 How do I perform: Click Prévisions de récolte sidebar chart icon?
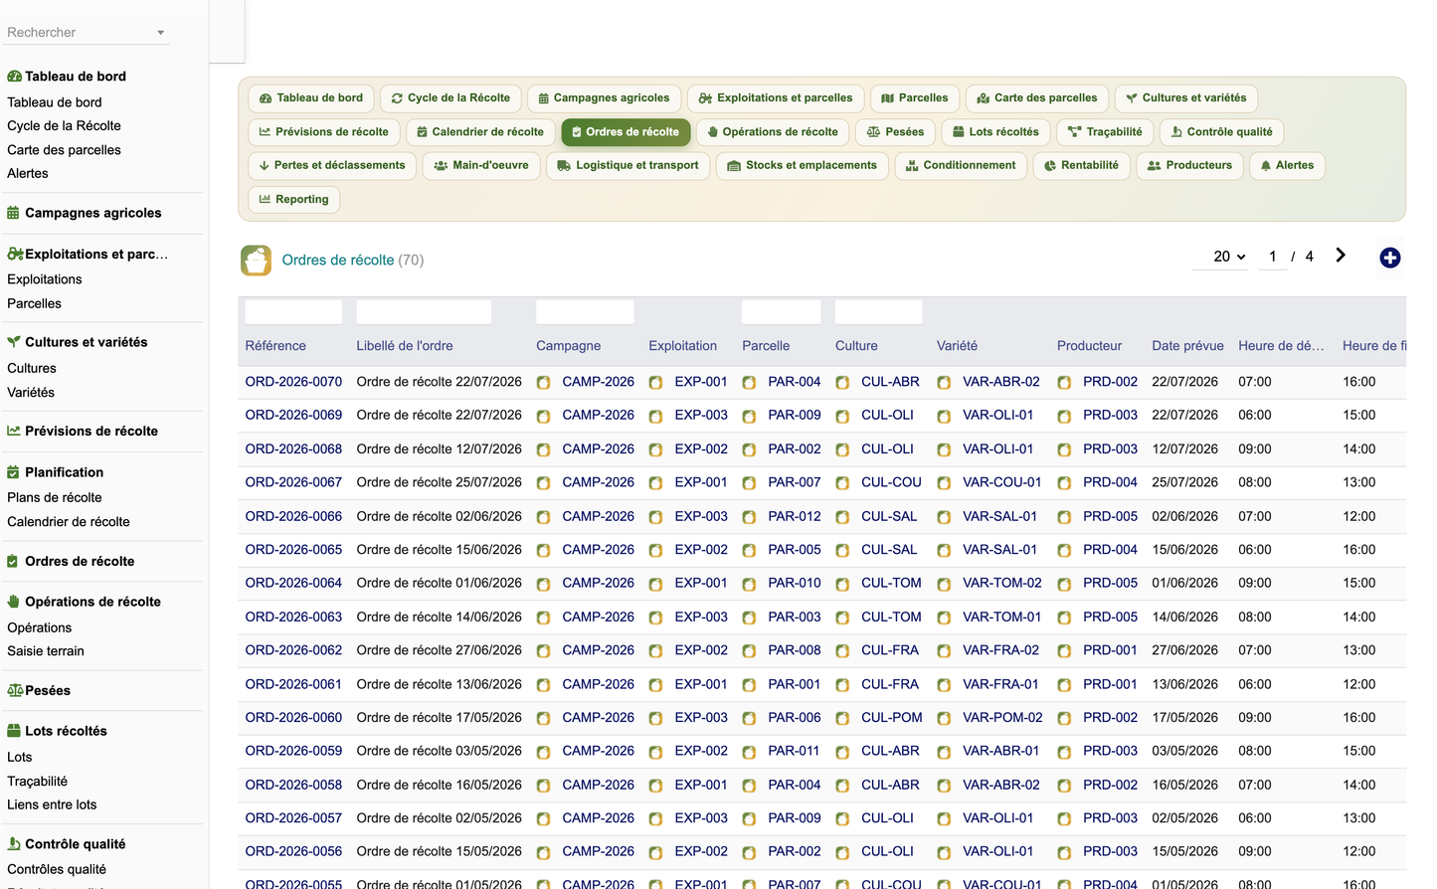(x=14, y=431)
